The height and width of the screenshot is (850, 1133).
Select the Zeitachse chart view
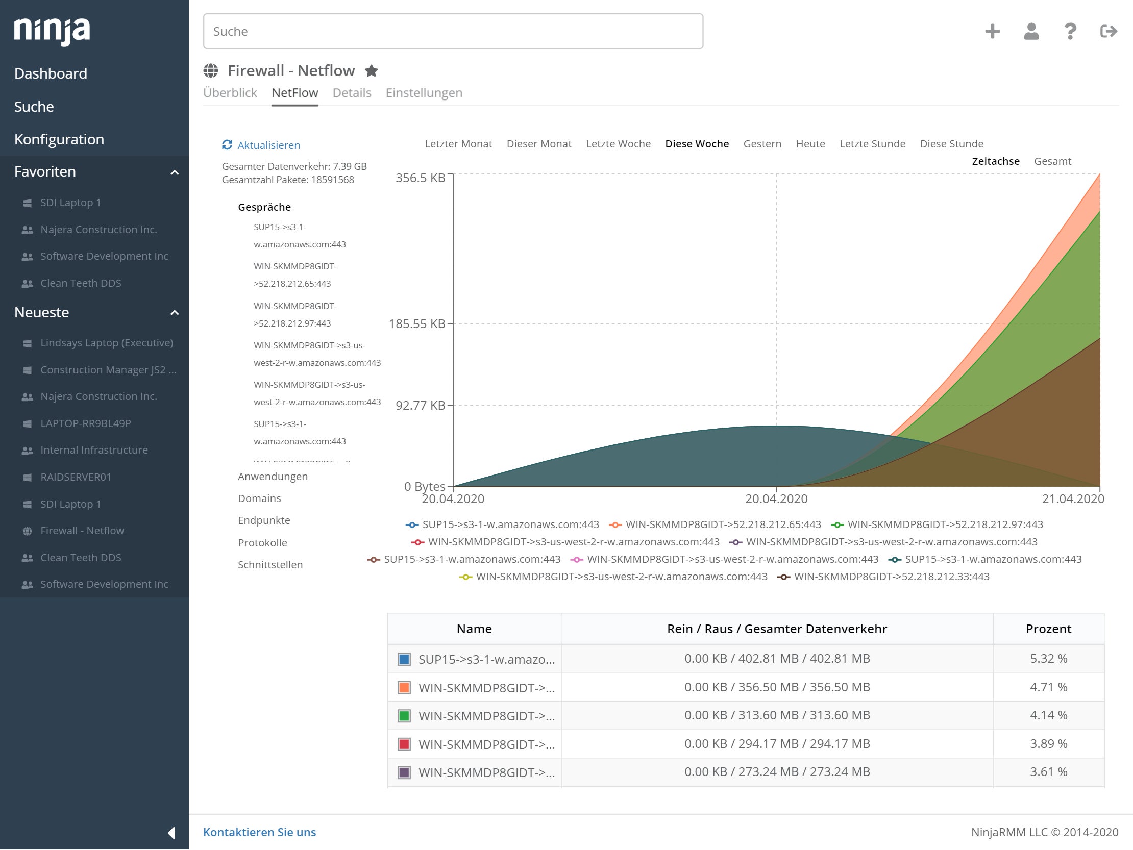[x=995, y=161]
